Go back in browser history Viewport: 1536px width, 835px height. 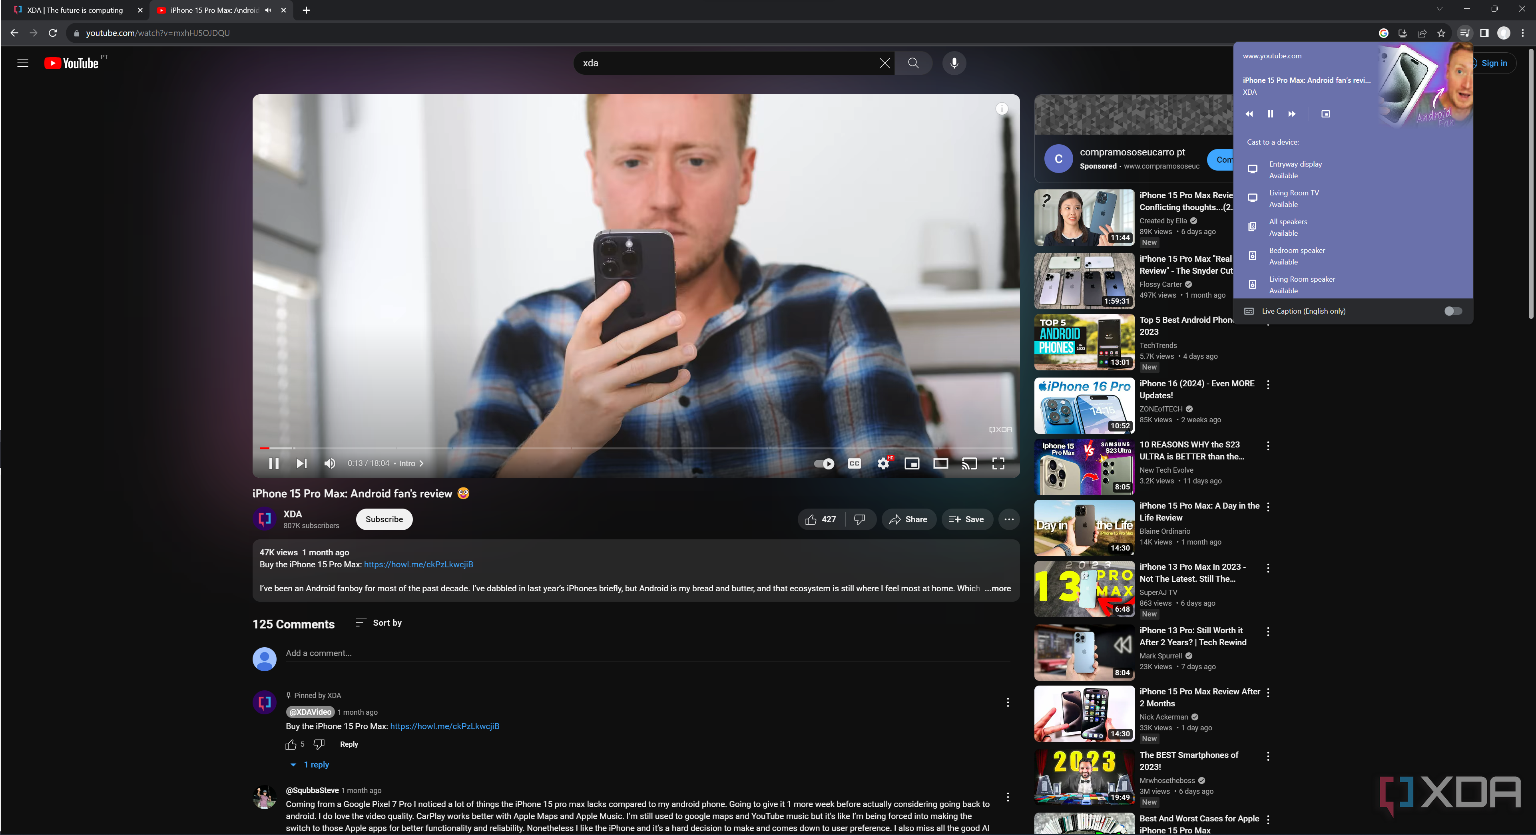point(14,33)
